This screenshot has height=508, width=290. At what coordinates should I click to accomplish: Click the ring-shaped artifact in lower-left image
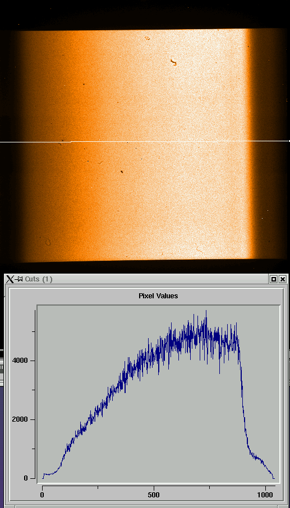click(x=48, y=242)
